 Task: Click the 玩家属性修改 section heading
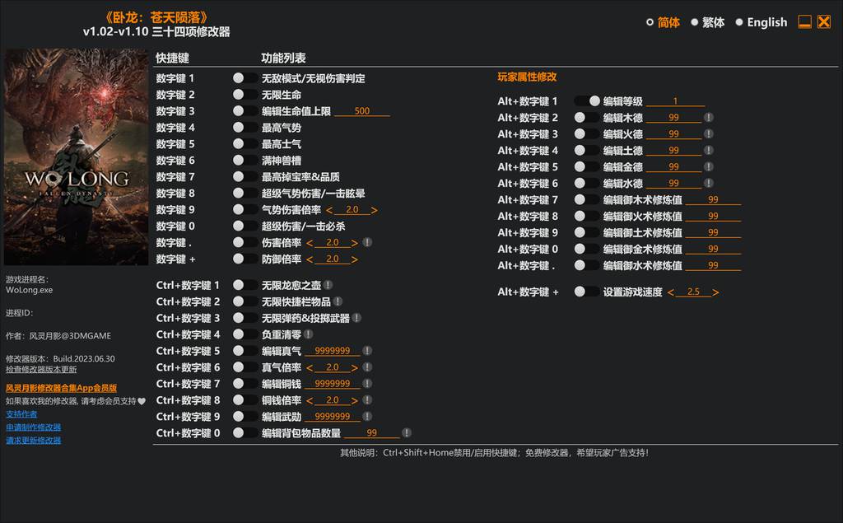[527, 77]
